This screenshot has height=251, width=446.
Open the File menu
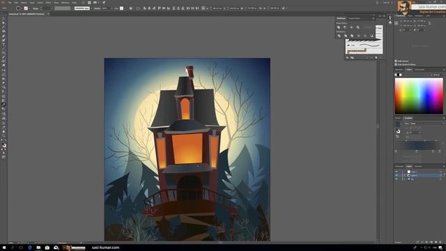[x=10, y=3]
